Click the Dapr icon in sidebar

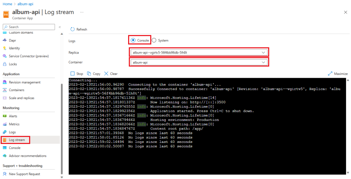coord(5,40)
